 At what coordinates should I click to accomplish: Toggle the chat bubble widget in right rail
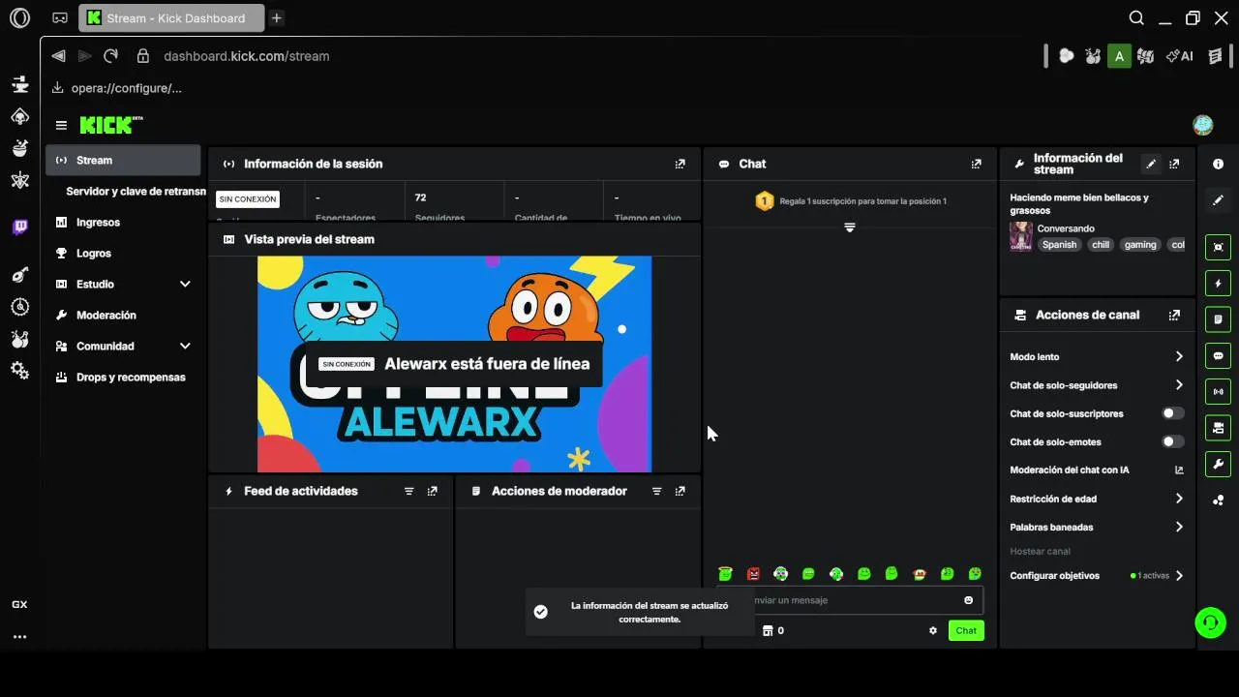[x=1218, y=355]
